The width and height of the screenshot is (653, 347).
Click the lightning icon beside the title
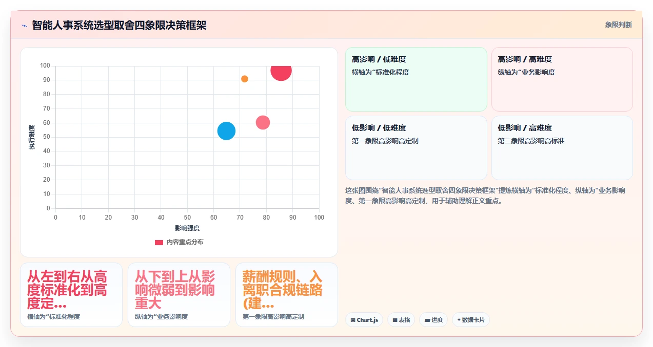pyautogui.click(x=24, y=25)
